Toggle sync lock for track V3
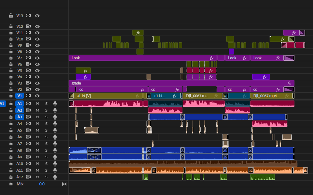This screenshot has width=313, height=195. coord(29,83)
